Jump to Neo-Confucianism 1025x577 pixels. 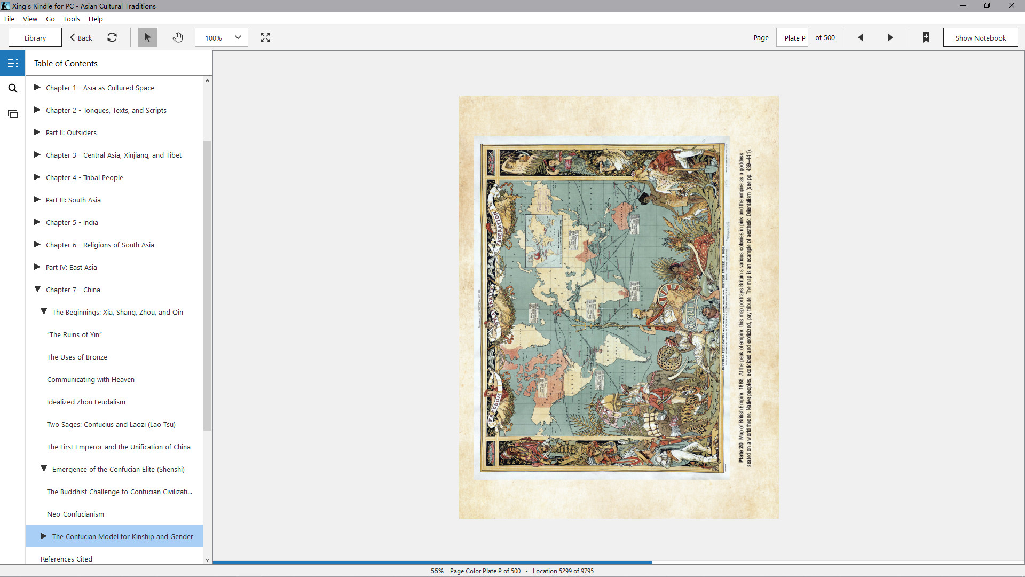point(75,514)
